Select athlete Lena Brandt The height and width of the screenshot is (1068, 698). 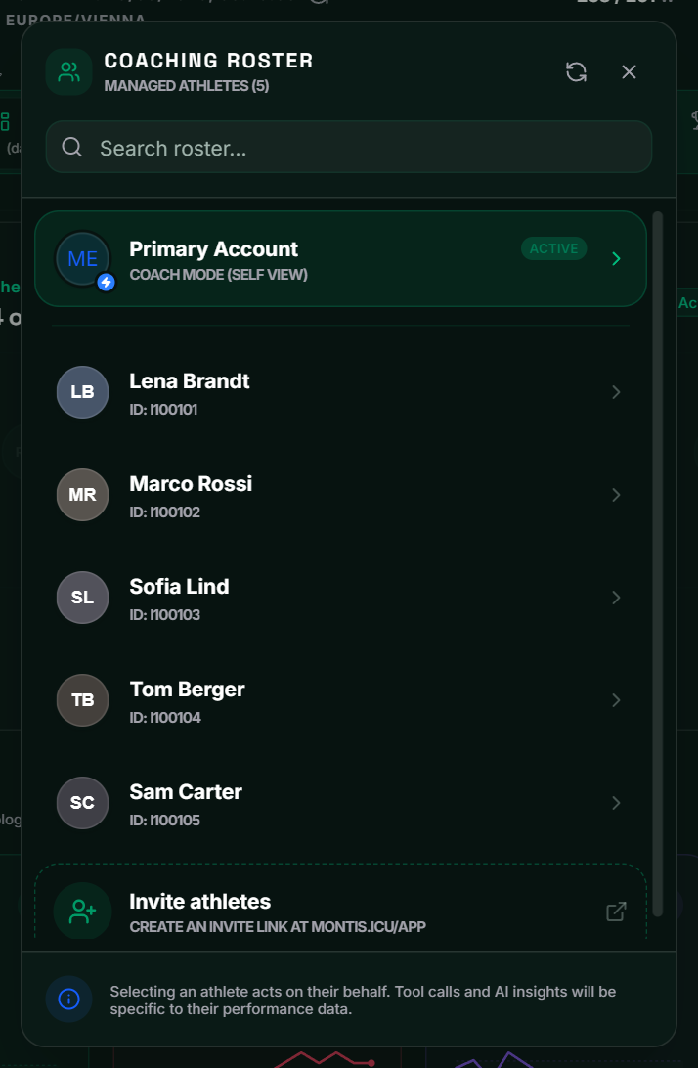point(340,392)
